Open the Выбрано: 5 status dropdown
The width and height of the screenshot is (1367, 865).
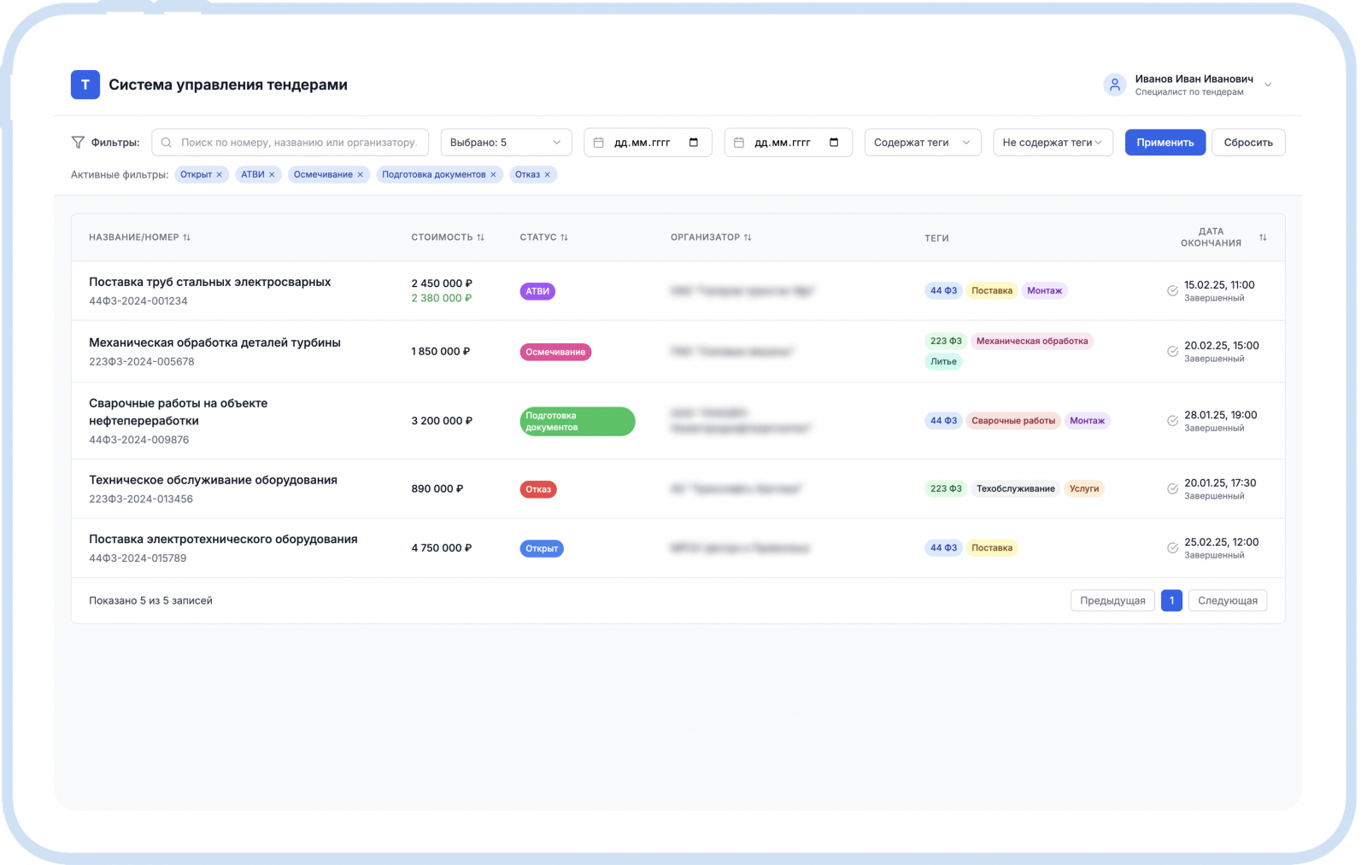coord(506,143)
